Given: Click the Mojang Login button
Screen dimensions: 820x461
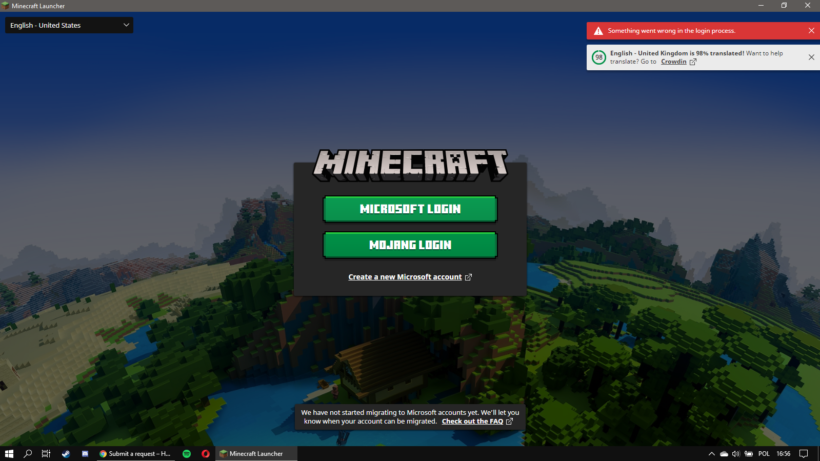Looking at the screenshot, I should point(410,245).
